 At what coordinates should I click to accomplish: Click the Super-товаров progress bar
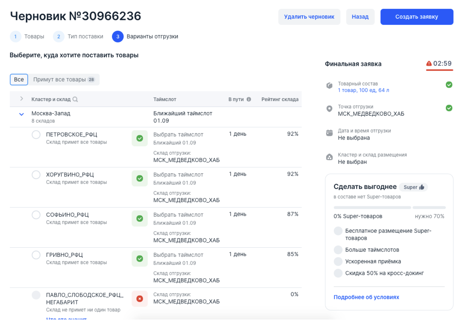pos(390,208)
